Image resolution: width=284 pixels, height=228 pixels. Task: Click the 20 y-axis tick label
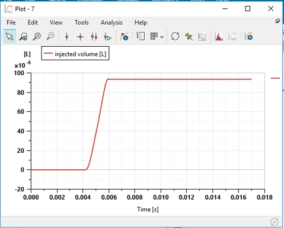pyautogui.click(x=21, y=150)
